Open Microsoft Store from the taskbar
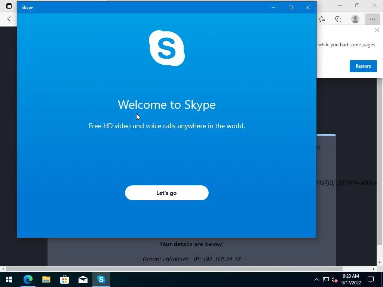Image resolution: width=383 pixels, height=287 pixels. pyautogui.click(x=64, y=280)
